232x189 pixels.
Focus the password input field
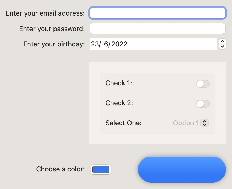[x=157, y=29]
